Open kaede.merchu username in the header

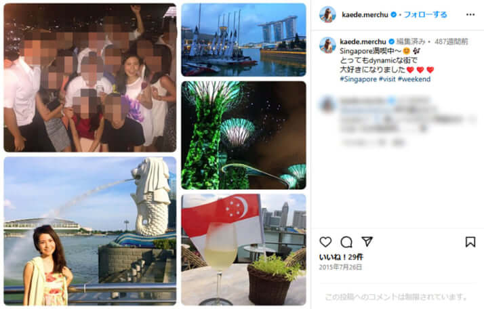(x=365, y=14)
